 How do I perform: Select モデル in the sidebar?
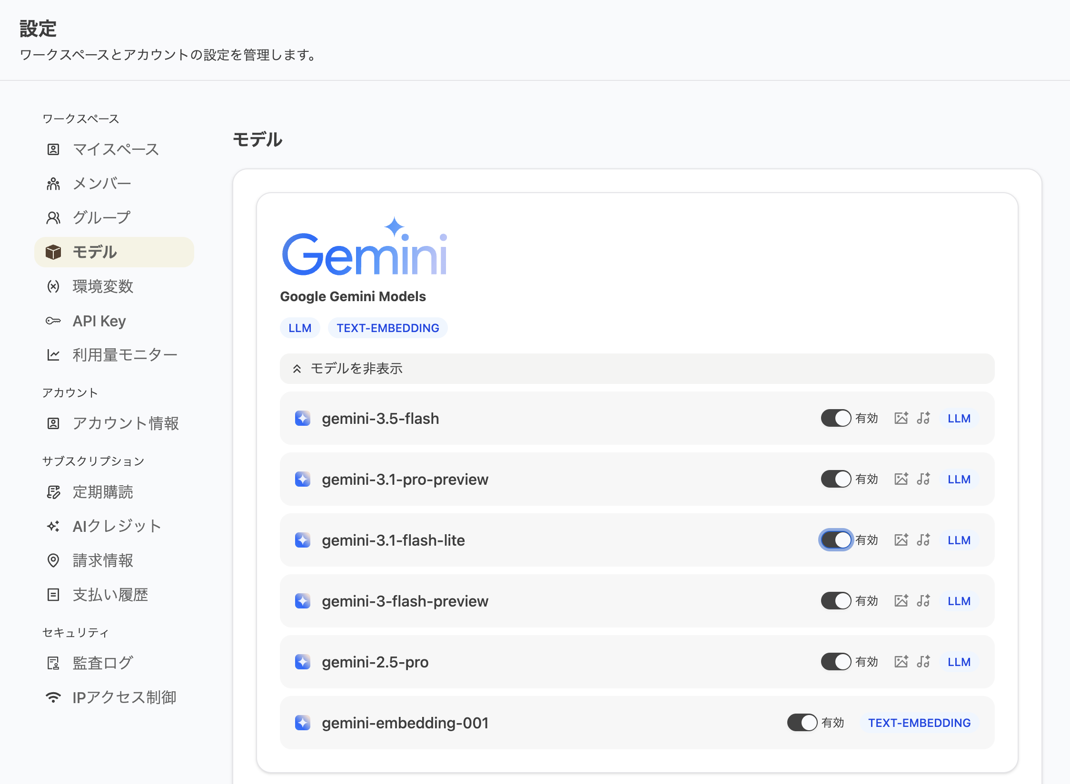114,252
